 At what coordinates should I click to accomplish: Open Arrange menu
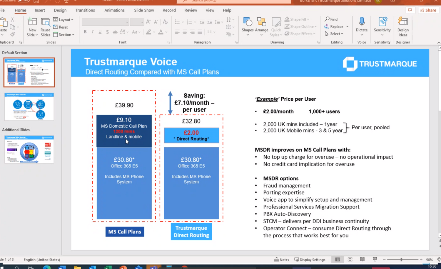click(x=261, y=27)
